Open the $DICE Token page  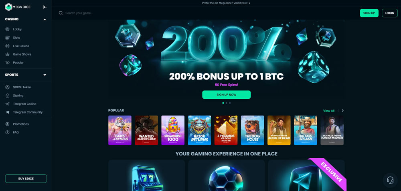pyautogui.click(x=22, y=87)
